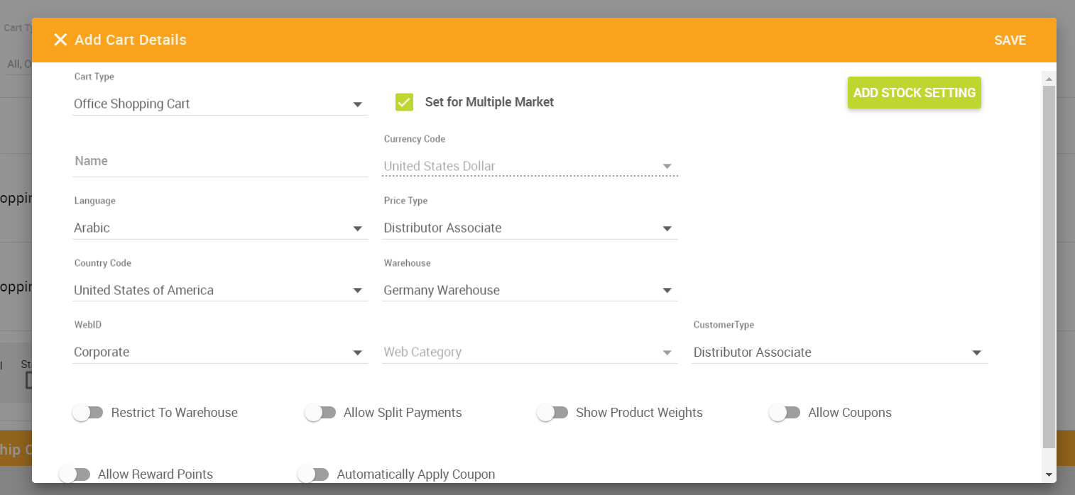Click the Name input field

point(220,162)
